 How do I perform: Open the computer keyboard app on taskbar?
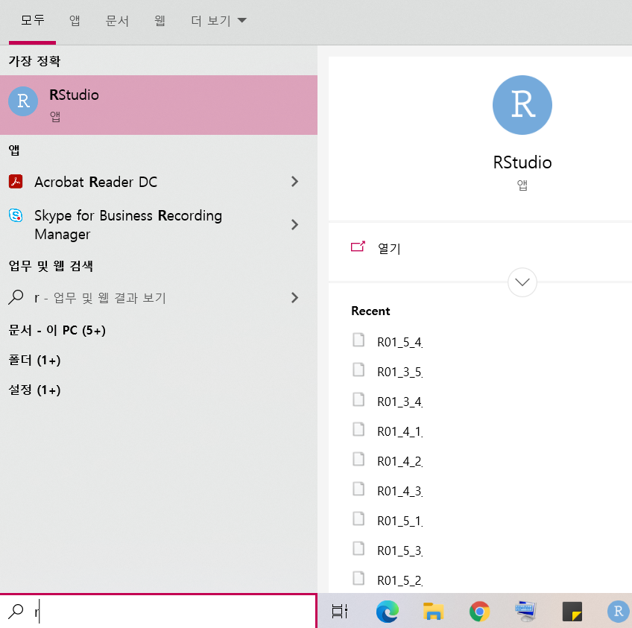click(525, 611)
